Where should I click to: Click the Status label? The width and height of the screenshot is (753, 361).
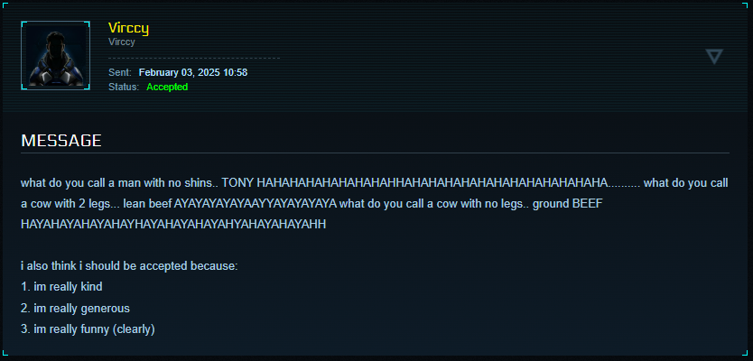click(x=124, y=87)
